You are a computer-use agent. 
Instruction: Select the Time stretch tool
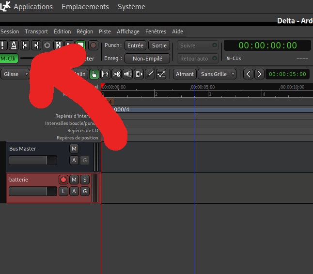(x=139, y=74)
